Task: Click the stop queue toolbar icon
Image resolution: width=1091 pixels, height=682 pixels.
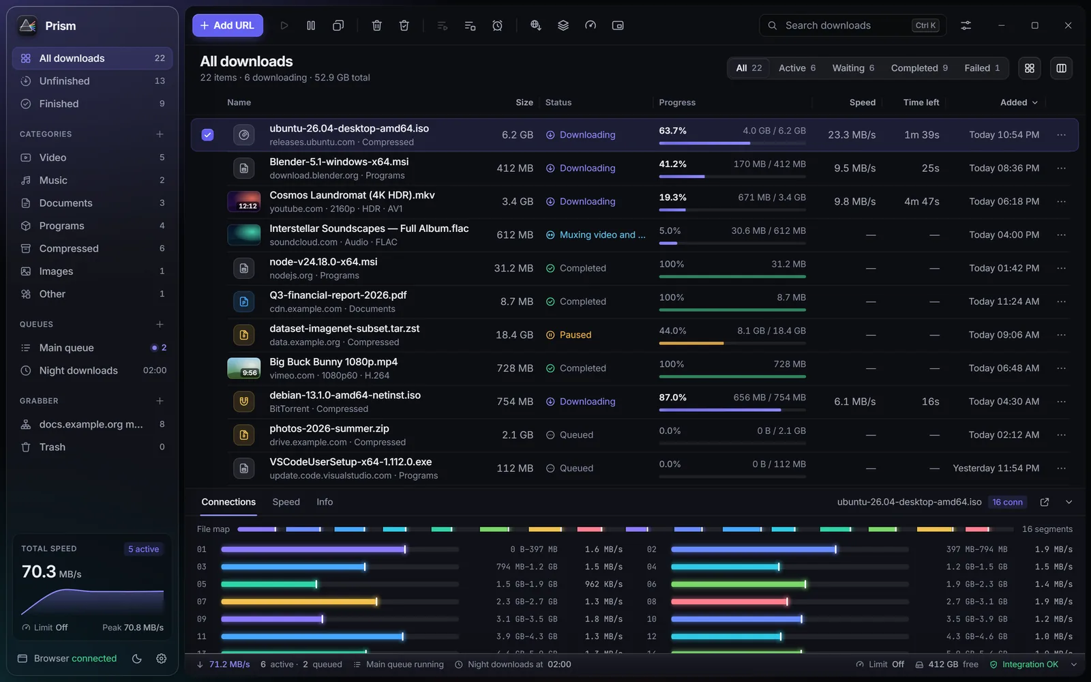Action: pyautogui.click(x=470, y=25)
